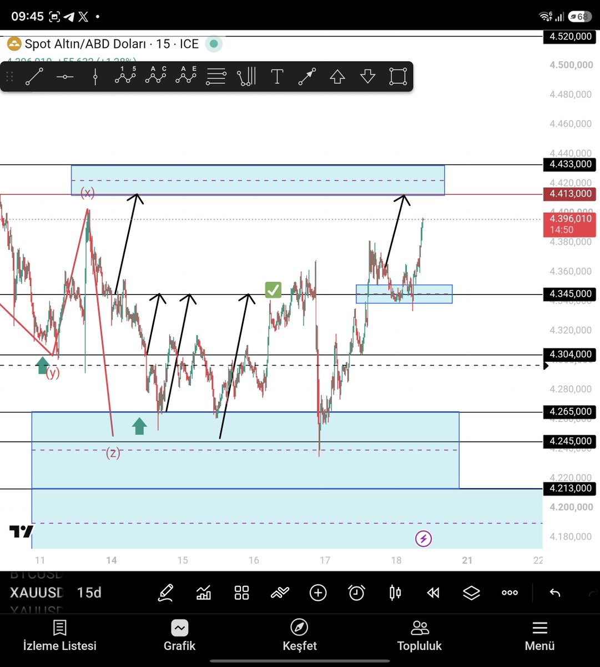Image resolution: width=600 pixels, height=667 pixels.
Task: Open the XAUUSD symbol search
Action: tap(37, 593)
